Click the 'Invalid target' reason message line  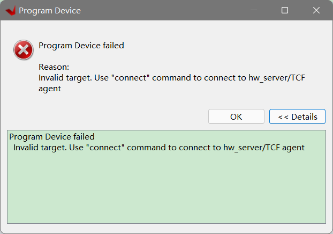coord(172,78)
